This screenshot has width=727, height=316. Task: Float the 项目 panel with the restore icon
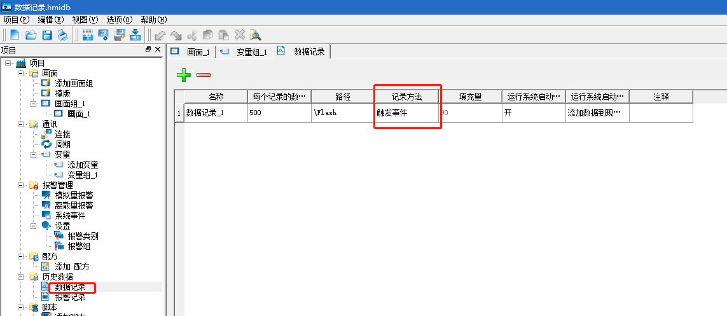click(x=148, y=50)
